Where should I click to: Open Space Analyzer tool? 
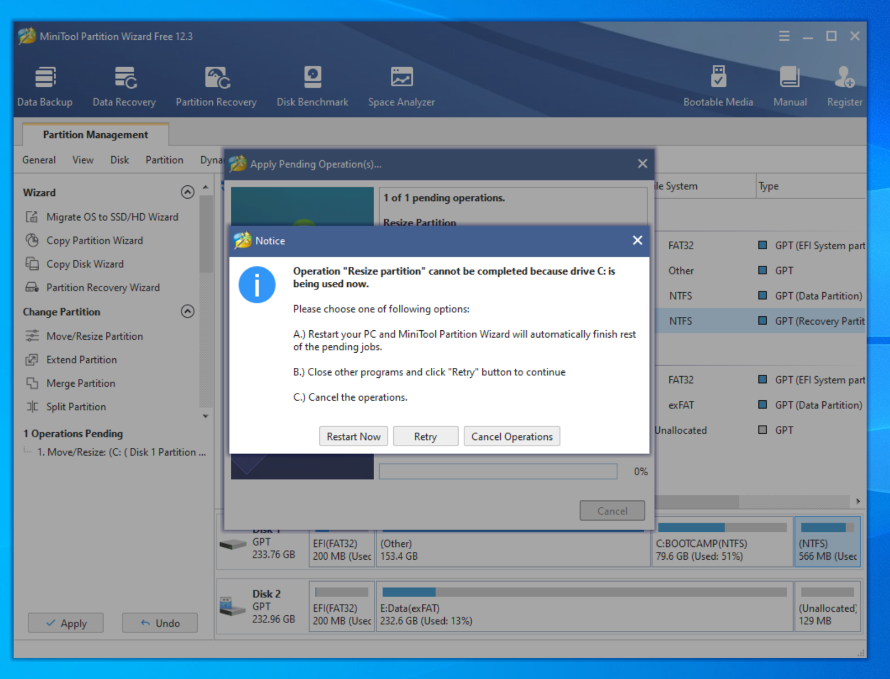coord(402,86)
